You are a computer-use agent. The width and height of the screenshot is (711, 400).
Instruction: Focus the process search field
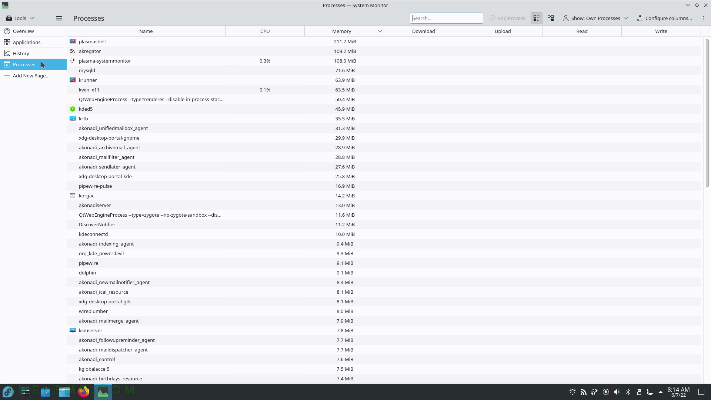(x=446, y=18)
